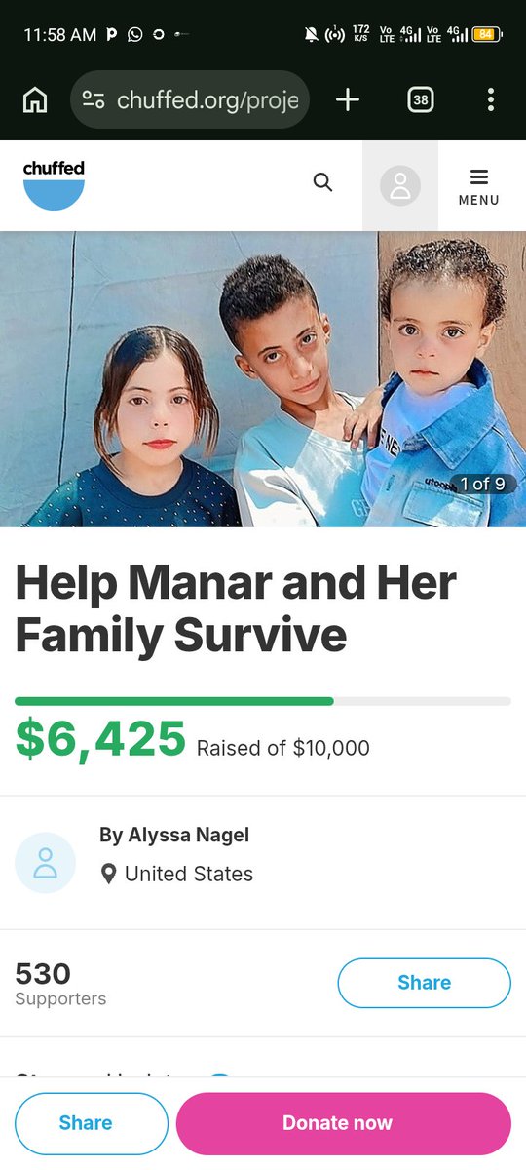Tap the 1 of 9 image counter
Viewport: 526px width, 1170px height.
tap(482, 484)
